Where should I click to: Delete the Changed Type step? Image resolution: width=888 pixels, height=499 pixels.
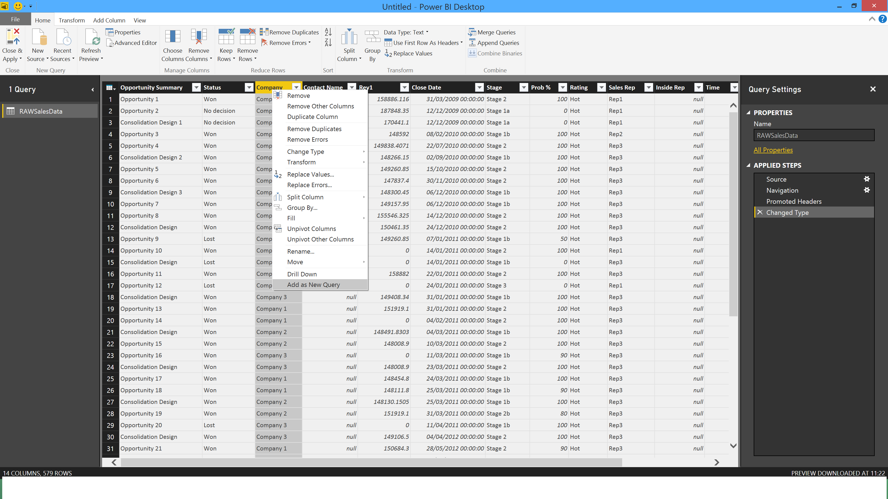(760, 212)
